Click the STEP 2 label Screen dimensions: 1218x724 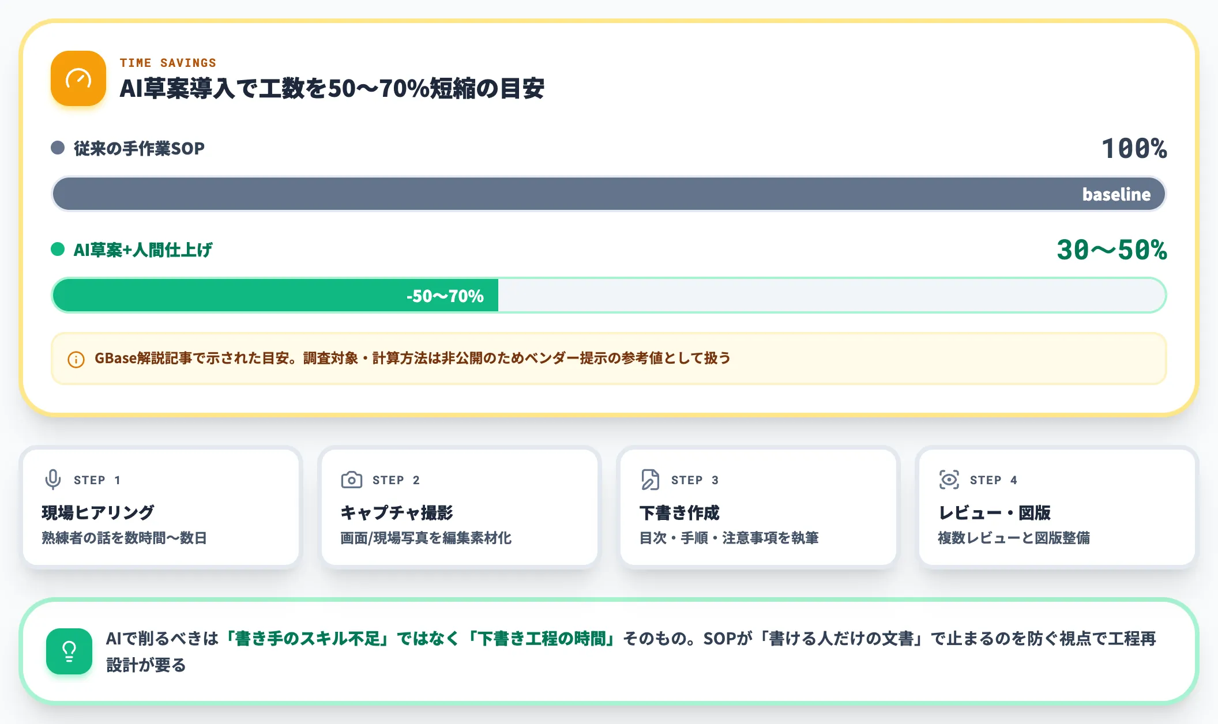(396, 480)
